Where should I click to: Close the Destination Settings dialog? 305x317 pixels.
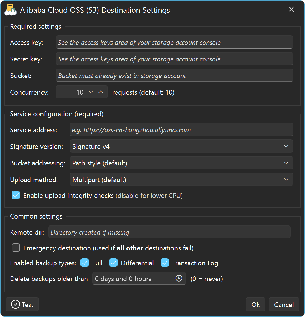291,9
